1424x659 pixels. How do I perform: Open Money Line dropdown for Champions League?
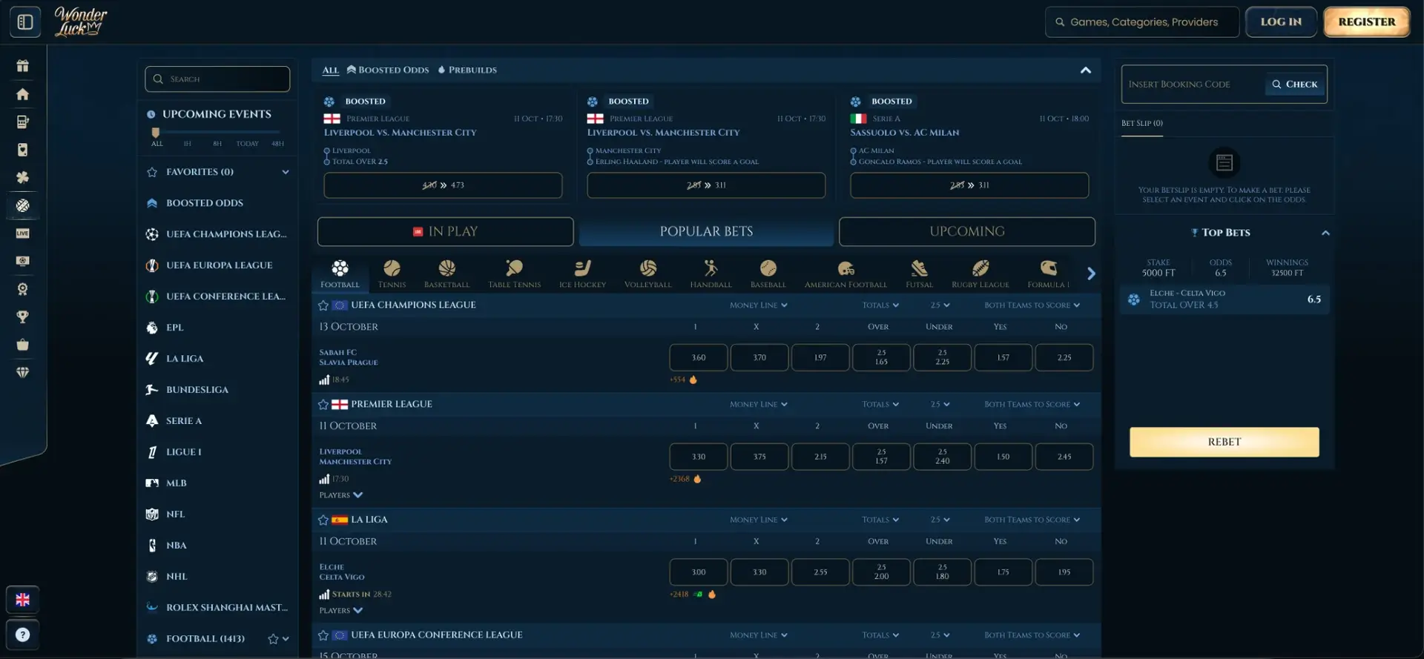(x=758, y=305)
